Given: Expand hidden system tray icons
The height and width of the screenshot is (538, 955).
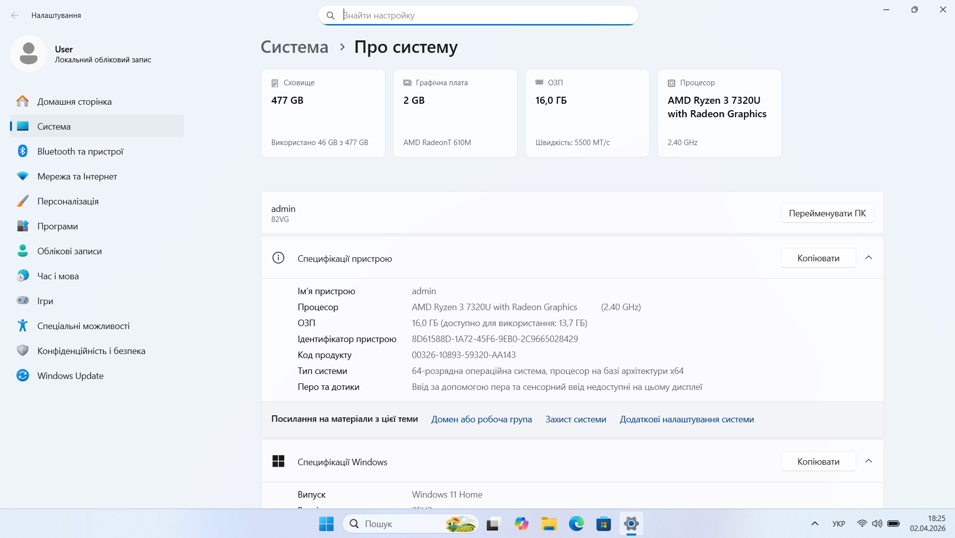Looking at the screenshot, I should [x=814, y=524].
